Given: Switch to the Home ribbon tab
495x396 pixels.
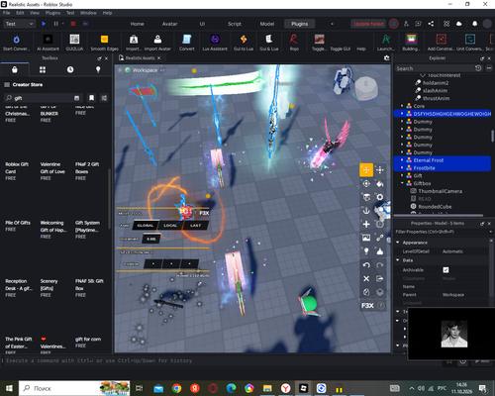Looking at the screenshot, I should [x=137, y=24].
